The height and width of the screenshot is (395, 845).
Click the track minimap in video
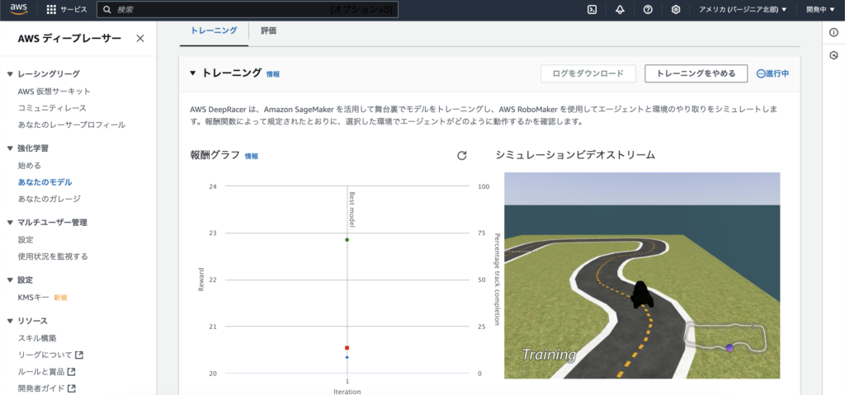pos(726,337)
